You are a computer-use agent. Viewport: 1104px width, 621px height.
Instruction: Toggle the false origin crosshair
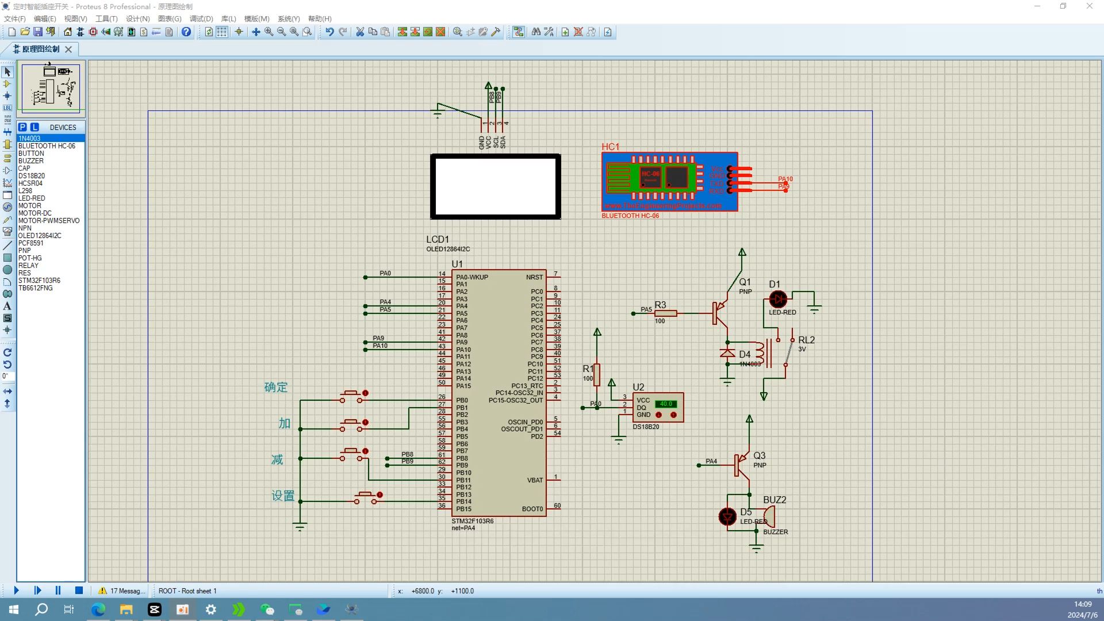239,32
